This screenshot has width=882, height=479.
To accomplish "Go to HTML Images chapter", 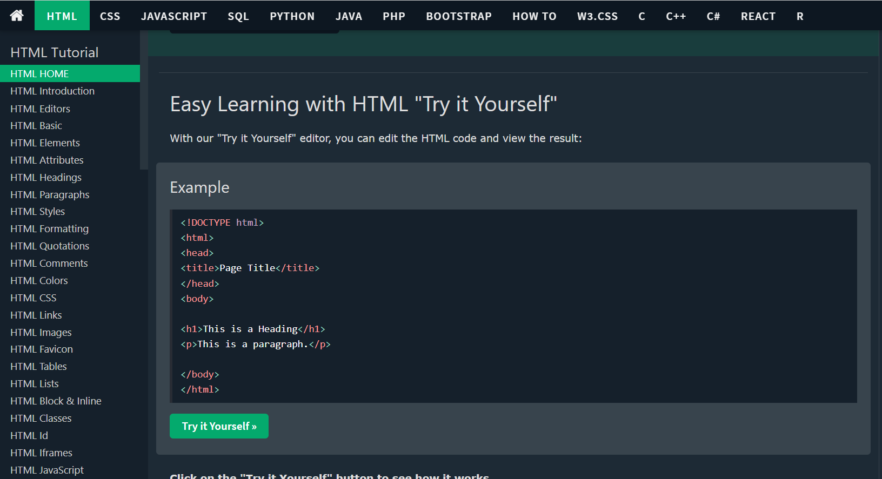I will pyautogui.click(x=70, y=332).
